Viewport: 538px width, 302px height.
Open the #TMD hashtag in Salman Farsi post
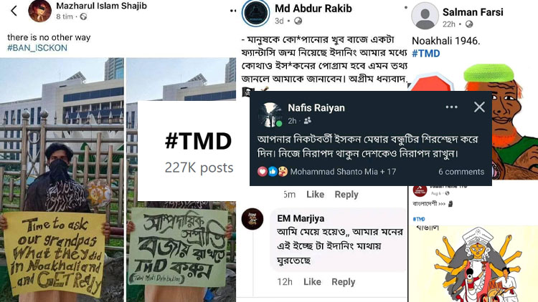point(426,54)
